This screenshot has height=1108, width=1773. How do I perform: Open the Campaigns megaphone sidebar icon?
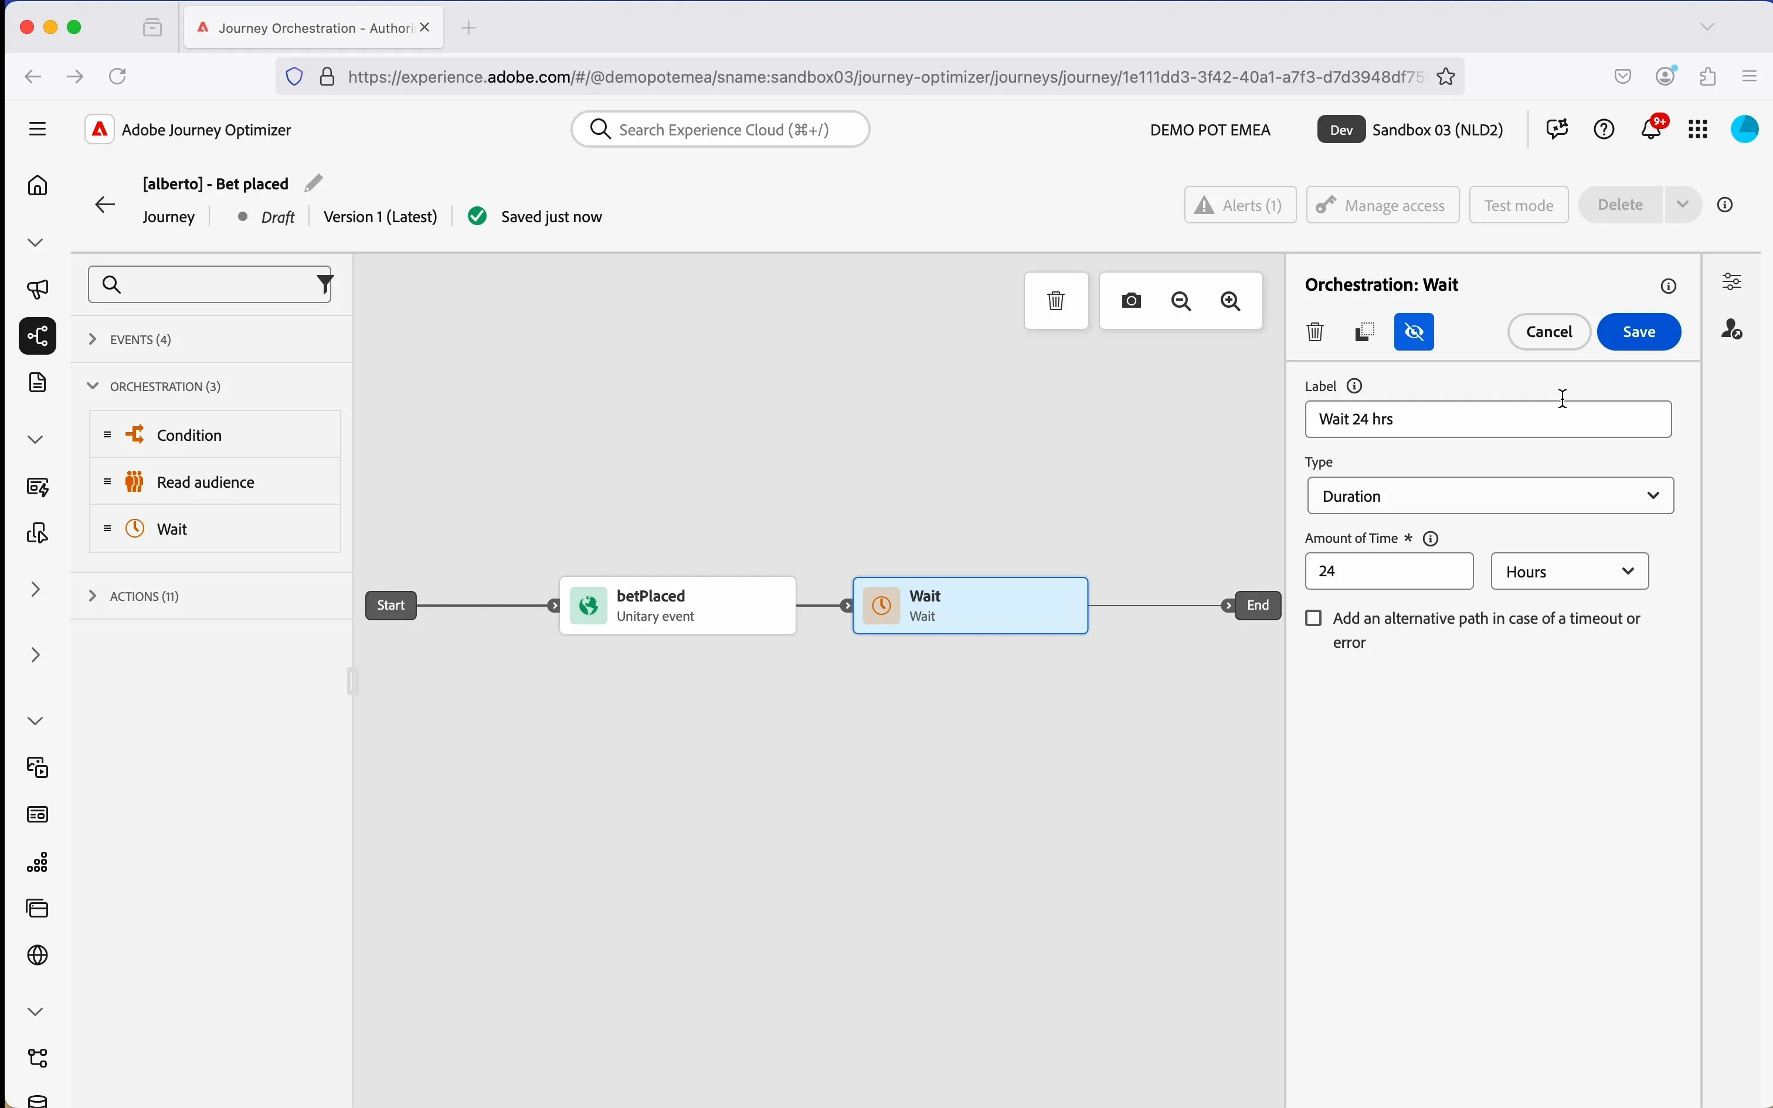point(38,290)
